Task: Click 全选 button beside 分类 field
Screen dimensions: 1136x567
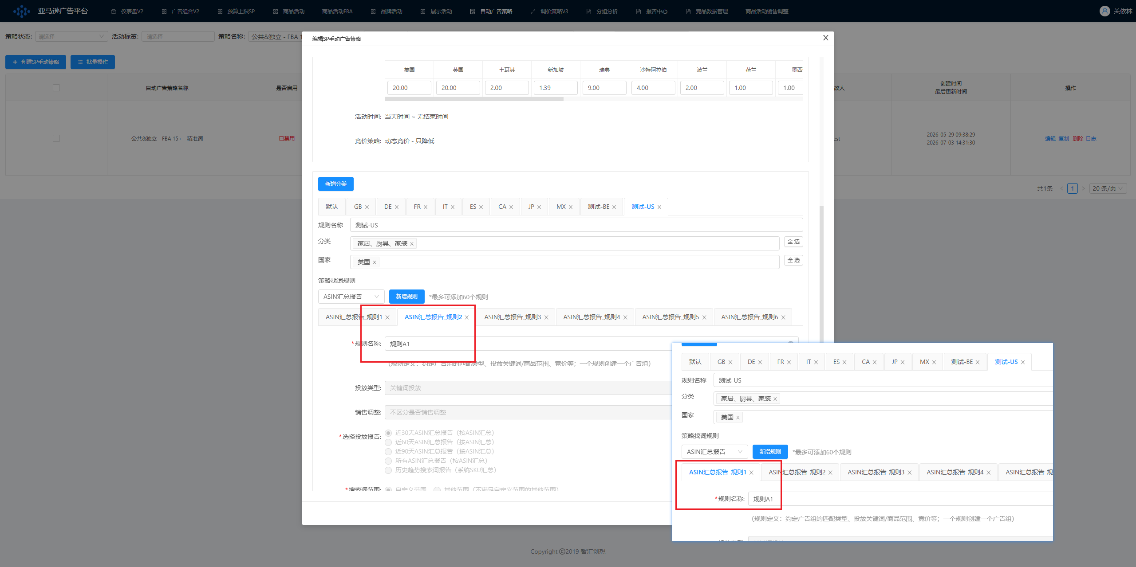Action: pos(793,242)
